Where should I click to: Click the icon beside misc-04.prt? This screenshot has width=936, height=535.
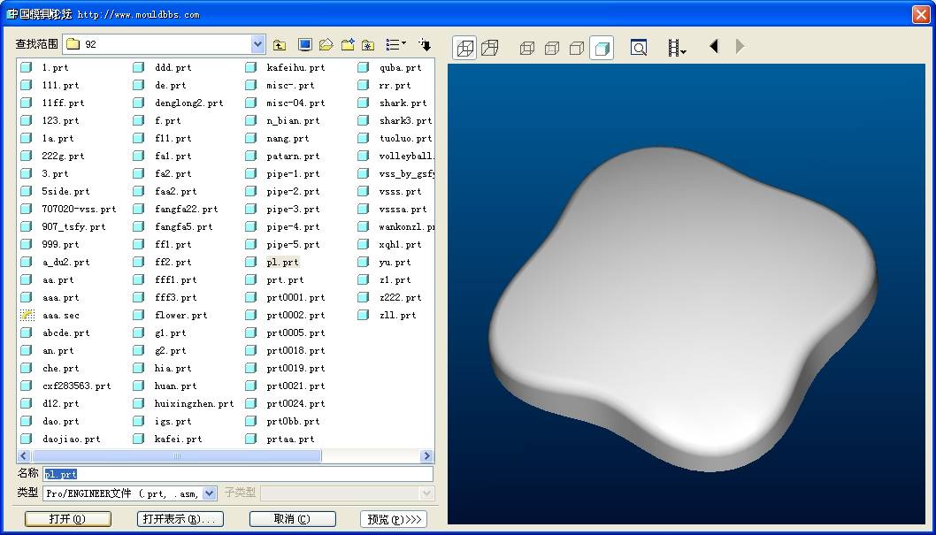tap(250, 103)
